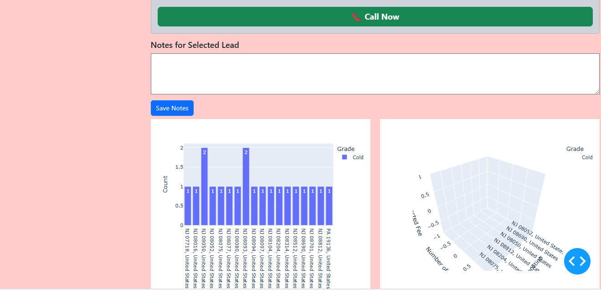Open the blue code toggle floating button
This screenshot has width=601, height=290.
[577, 261]
